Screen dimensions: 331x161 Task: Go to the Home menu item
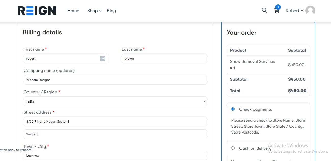[73, 11]
